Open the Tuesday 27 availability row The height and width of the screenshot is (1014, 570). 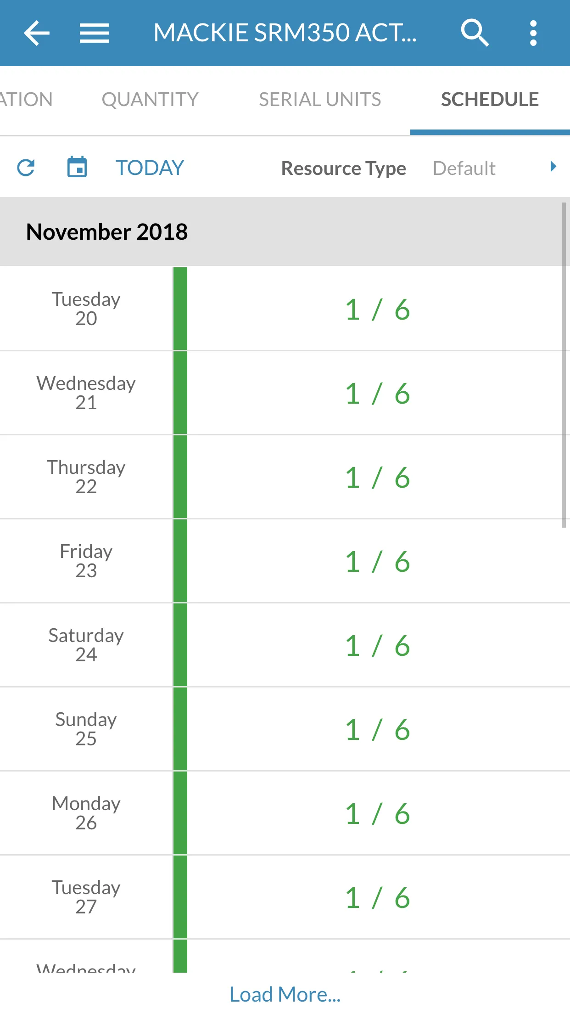click(x=285, y=897)
